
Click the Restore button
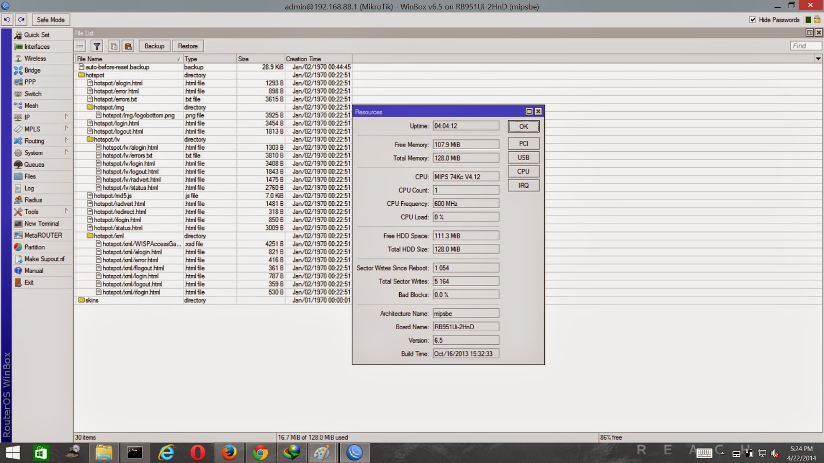(188, 46)
